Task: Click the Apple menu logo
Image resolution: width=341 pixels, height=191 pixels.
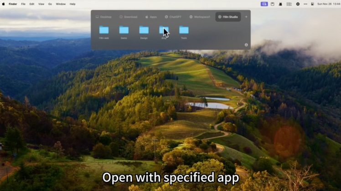Action: tap(4, 4)
